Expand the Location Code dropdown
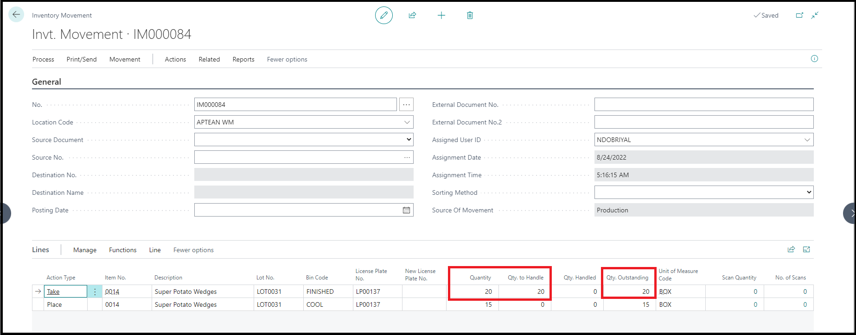This screenshot has height=335, width=856. pyautogui.click(x=407, y=122)
